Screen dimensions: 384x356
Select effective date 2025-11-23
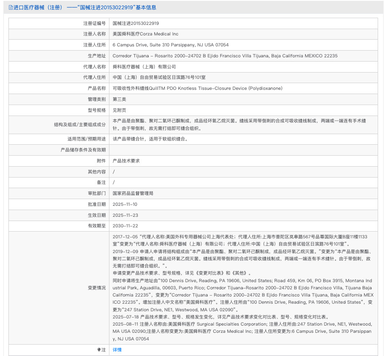(x=125, y=215)
